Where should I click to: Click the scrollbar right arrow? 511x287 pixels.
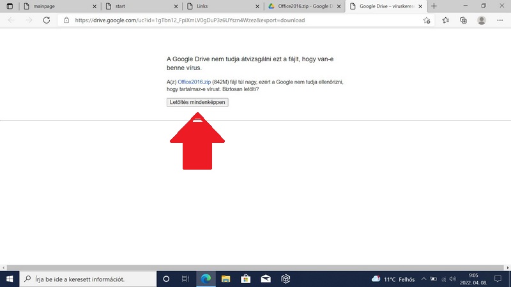click(x=508, y=268)
